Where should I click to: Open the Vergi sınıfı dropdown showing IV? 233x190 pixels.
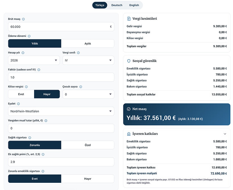coord(88,60)
